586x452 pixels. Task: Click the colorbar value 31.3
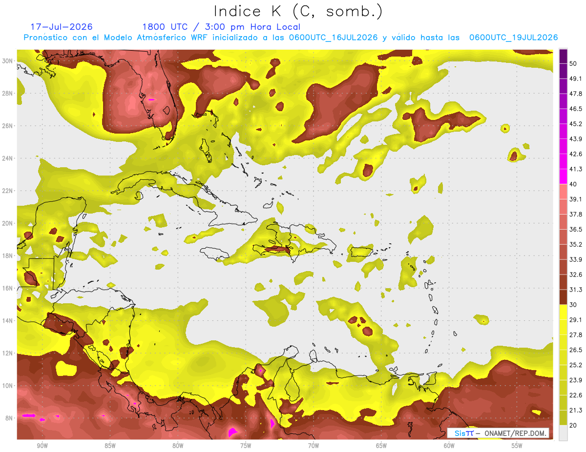point(576,290)
